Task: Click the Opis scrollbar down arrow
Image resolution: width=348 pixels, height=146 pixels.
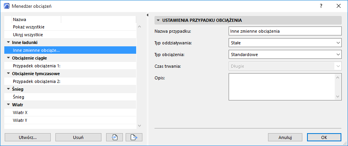Action: tap(338, 97)
